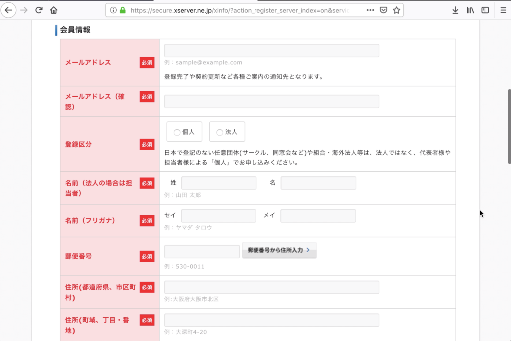Screen dimensions: 511x341
Task: Open the browser home page
Action: (53, 10)
